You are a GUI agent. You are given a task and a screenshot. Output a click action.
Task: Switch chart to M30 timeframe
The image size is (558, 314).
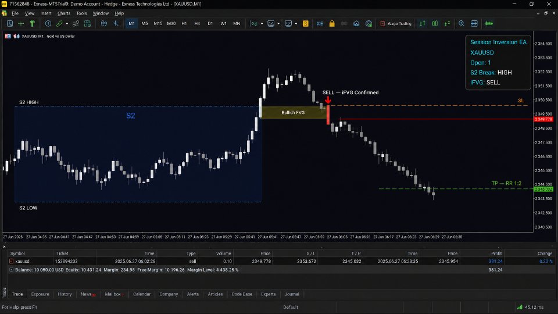pos(171,23)
